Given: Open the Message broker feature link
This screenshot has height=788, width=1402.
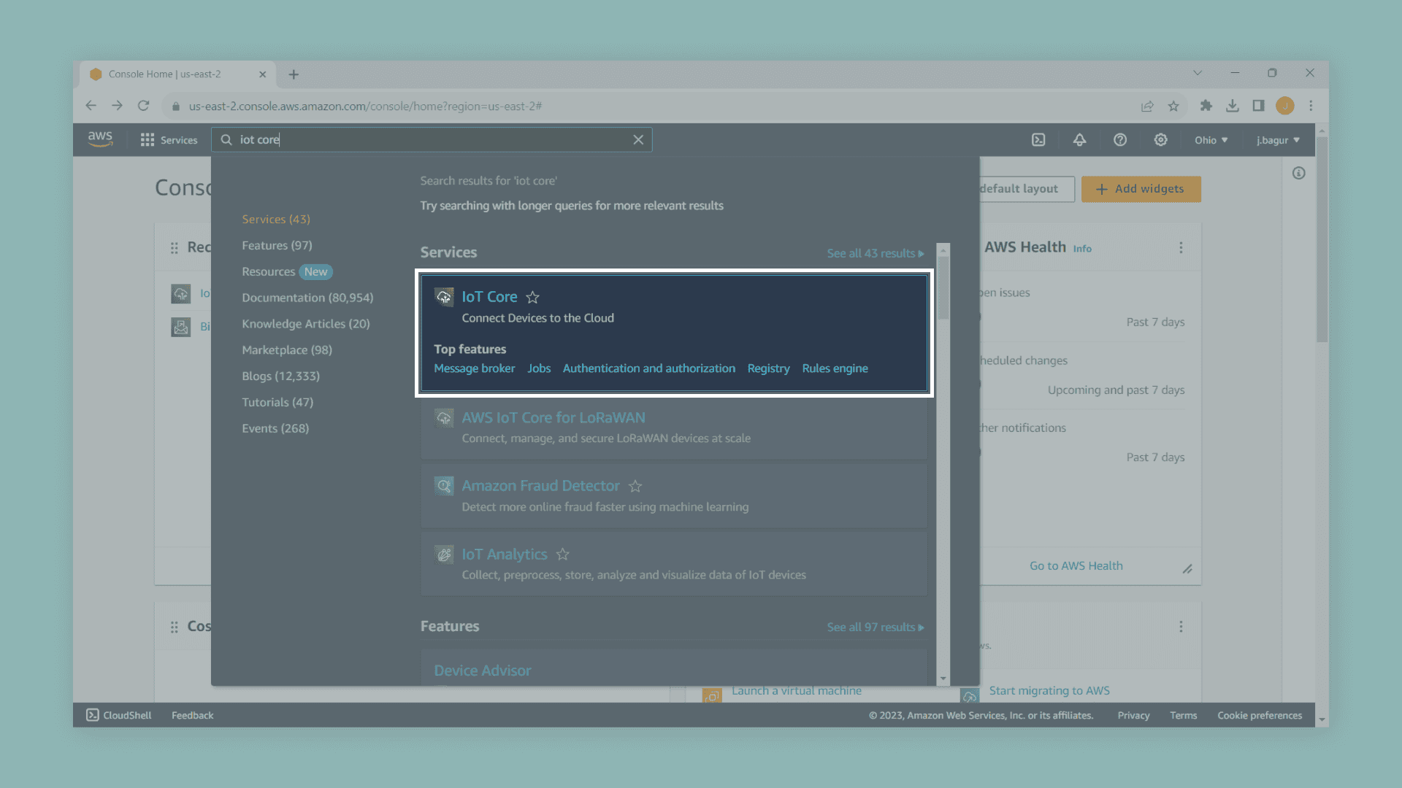Looking at the screenshot, I should [x=475, y=368].
